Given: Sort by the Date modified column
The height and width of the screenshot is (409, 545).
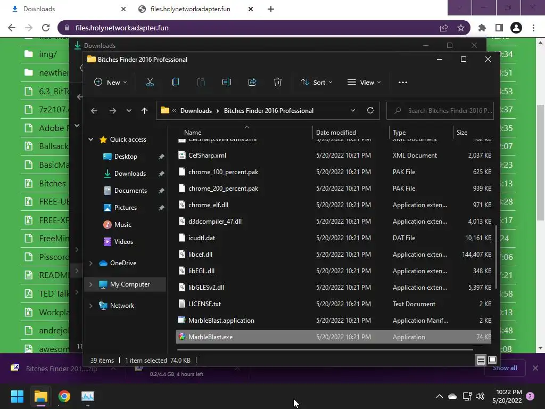Looking at the screenshot, I should 336,133.
